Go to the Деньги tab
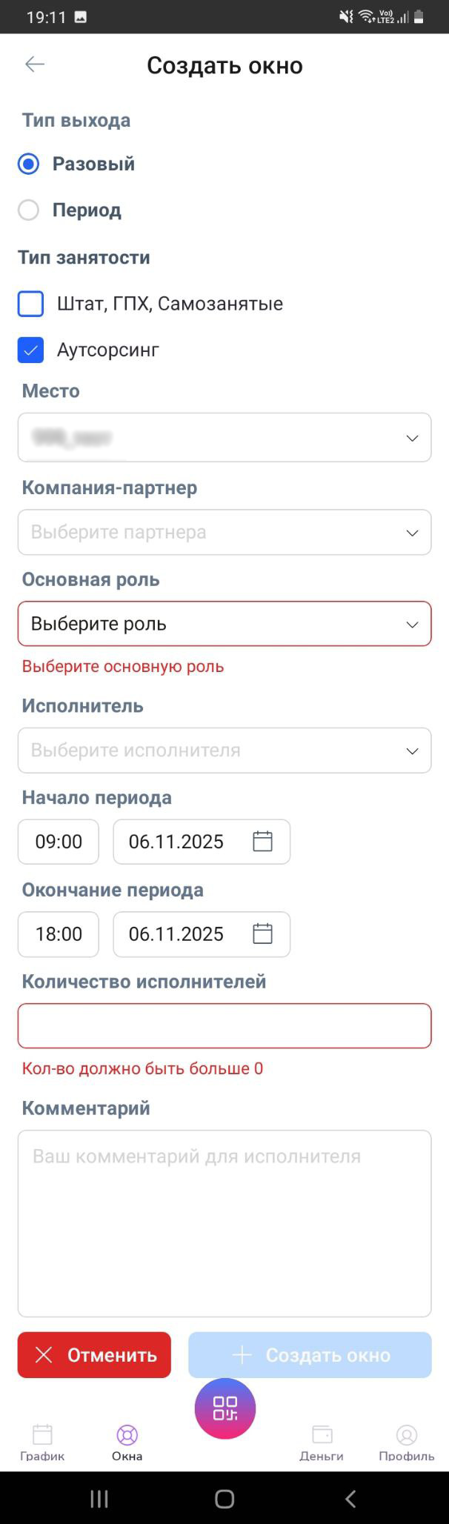 pos(322,1442)
